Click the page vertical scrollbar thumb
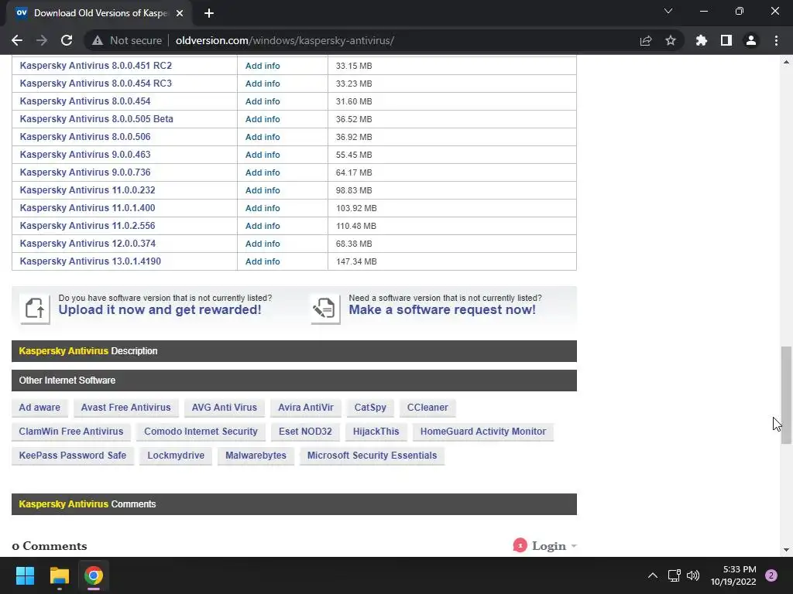This screenshot has width=793, height=594. click(x=786, y=395)
